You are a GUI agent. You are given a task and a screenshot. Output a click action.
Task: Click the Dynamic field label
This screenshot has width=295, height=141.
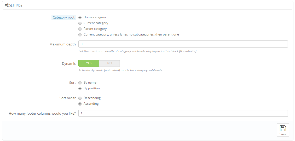(x=69, y=63)
